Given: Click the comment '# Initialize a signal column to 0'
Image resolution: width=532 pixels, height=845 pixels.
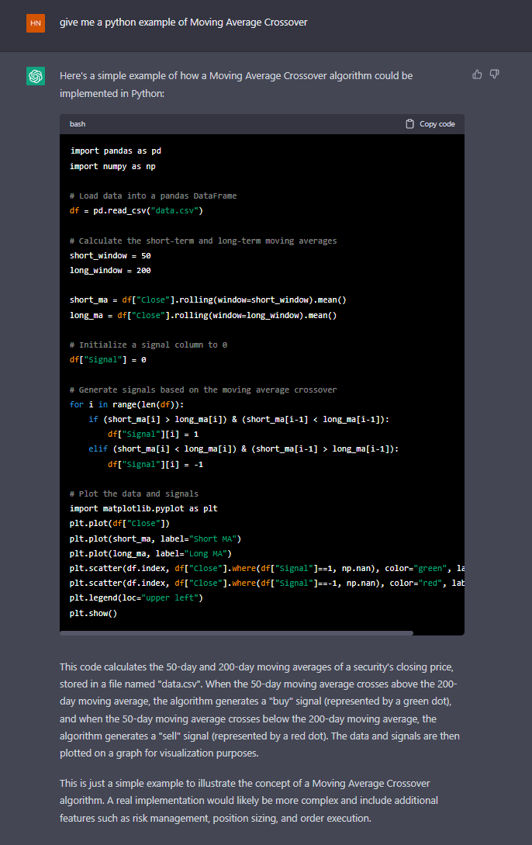Looking at the screenshot, I should tap(148, 345).
